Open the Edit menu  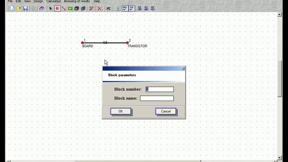click(x=18, y=1)
